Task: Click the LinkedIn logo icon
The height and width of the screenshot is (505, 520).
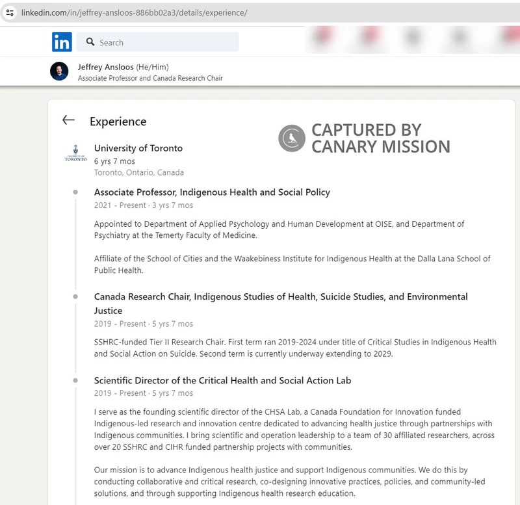Action: (62, 42)
